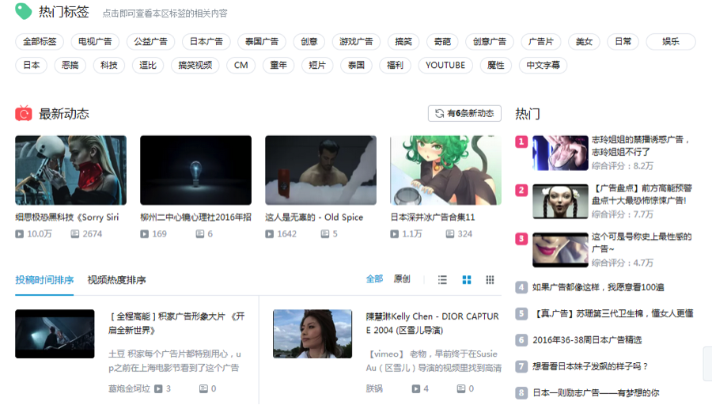Viewport: 712px width, 405px height.
Task: Open title 这人是无辜的 - Old Spice
Action: 314,217
